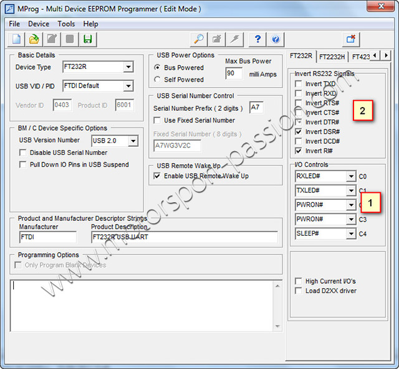
Task: Click the log area scrollbar up arrow
Action: (x=277, y=286)
